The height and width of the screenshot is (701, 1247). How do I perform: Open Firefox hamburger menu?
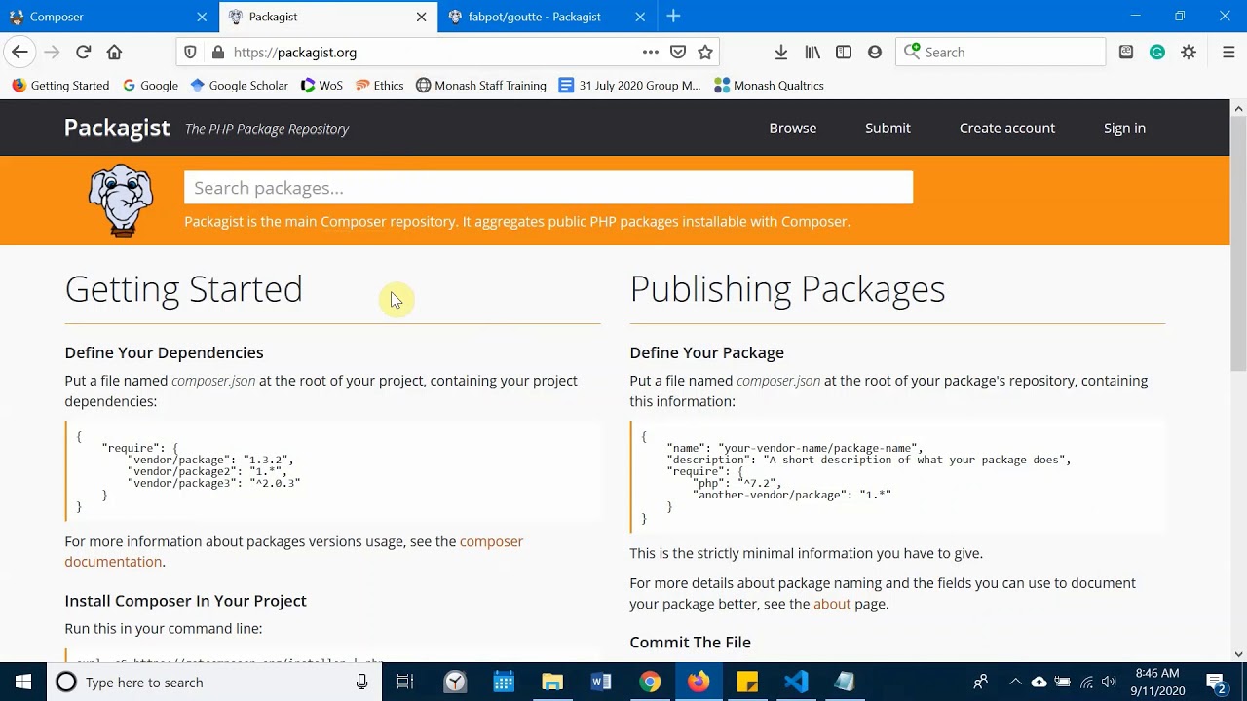point(1228,52)
